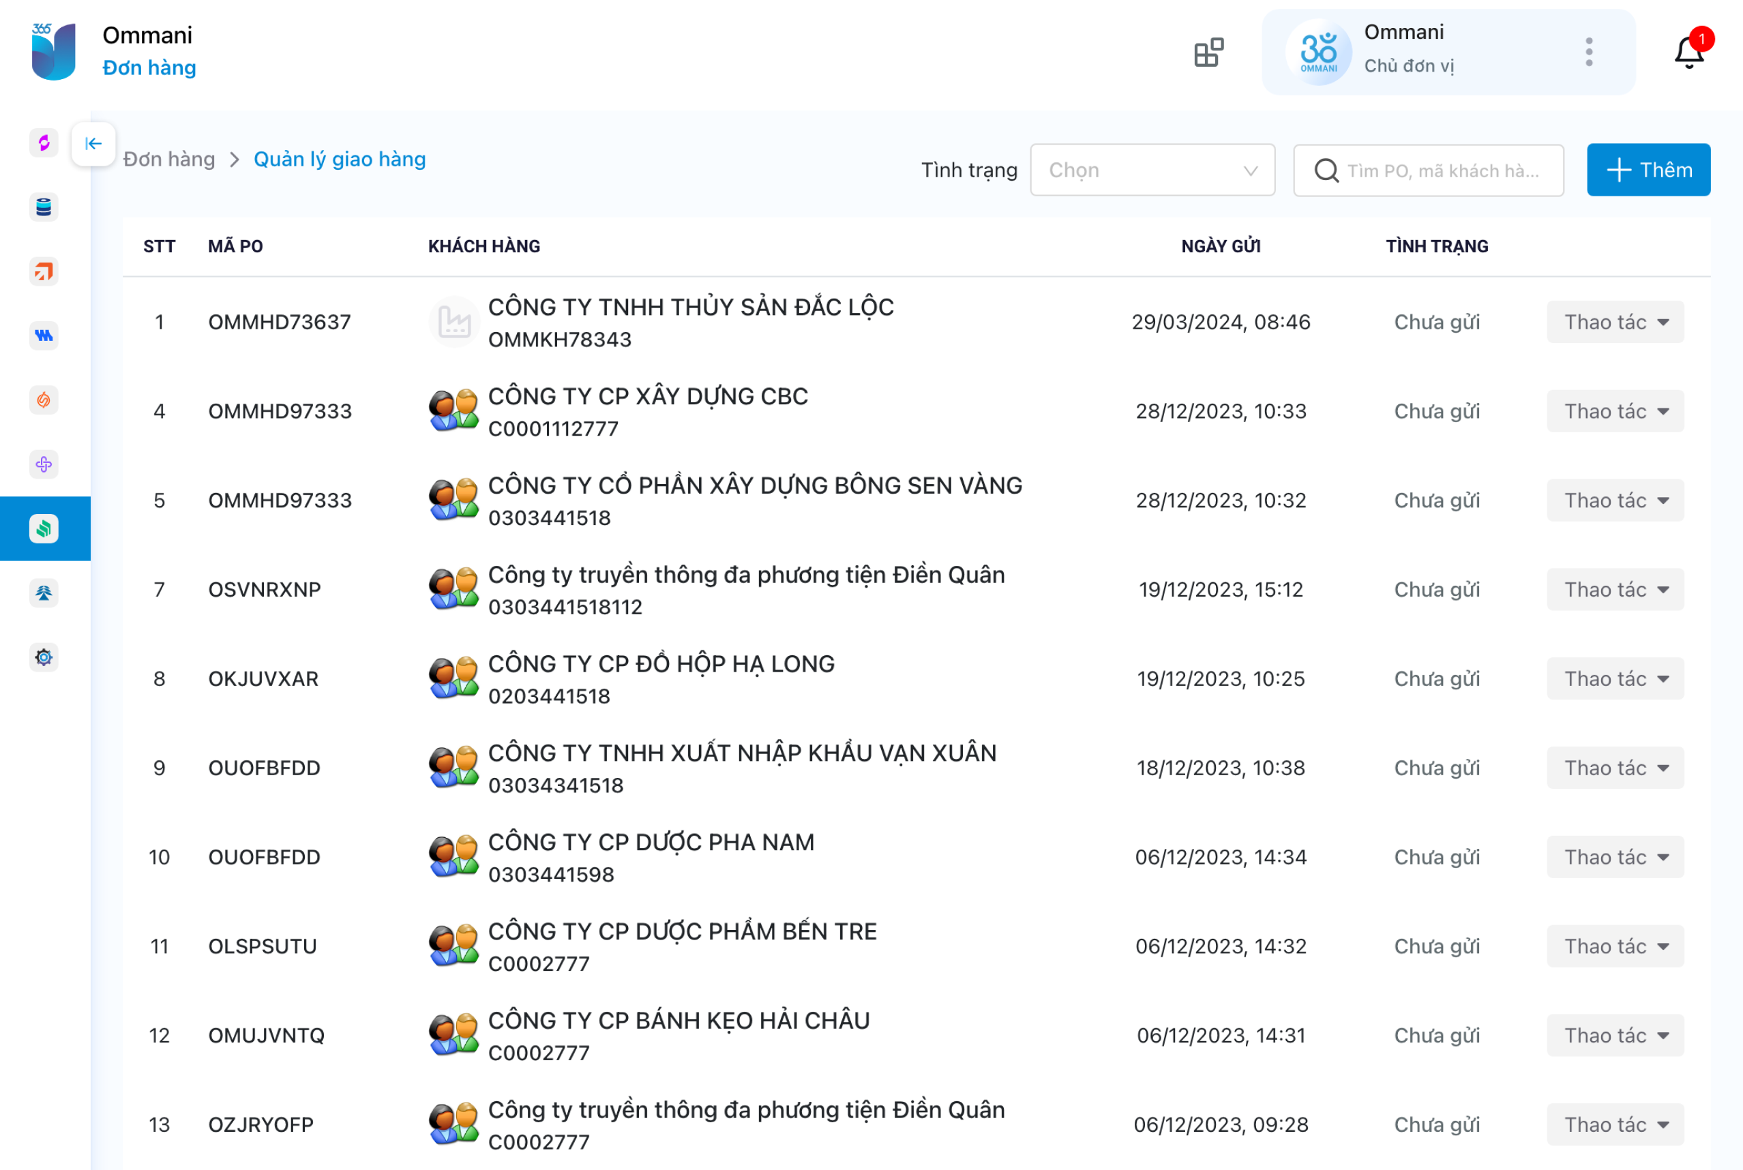Click Quản lý giao hàng breadcrumb link

340,159
